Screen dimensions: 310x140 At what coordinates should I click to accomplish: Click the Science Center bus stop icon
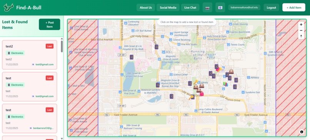[x=171, y=74]
